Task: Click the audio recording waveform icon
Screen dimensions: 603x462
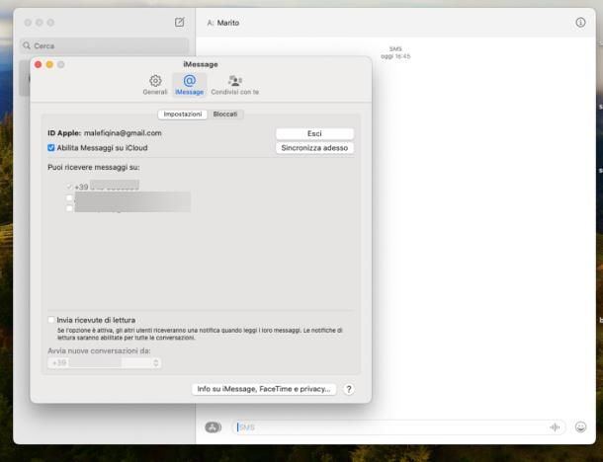Action: [x=555, y=427]
